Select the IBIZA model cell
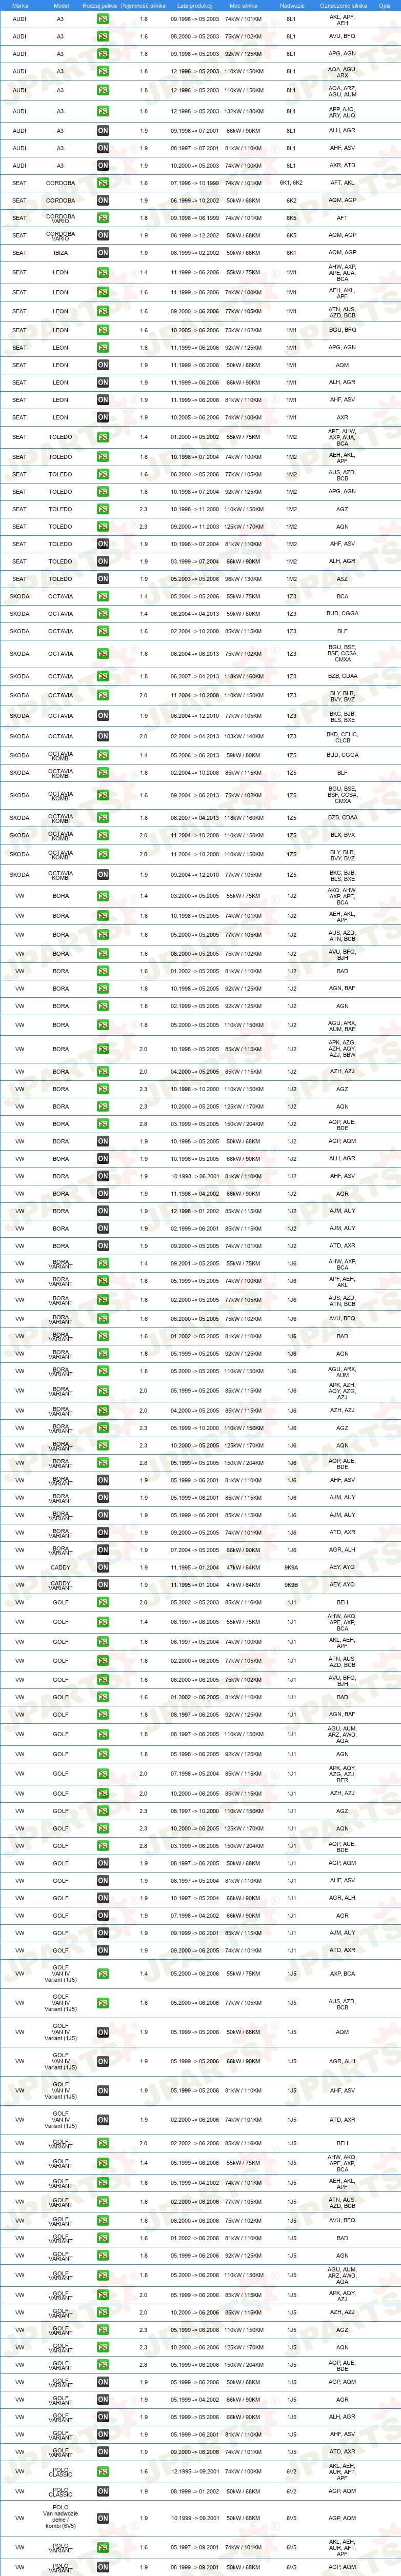This screenshot has width=401, height=2576. pyautogui.click(x=60, y=253)
